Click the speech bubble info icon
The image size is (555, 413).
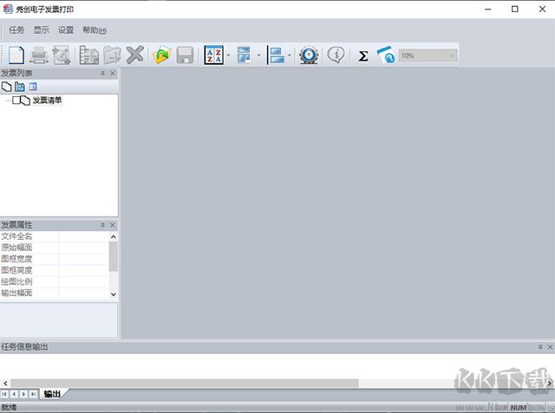[336, 55]
